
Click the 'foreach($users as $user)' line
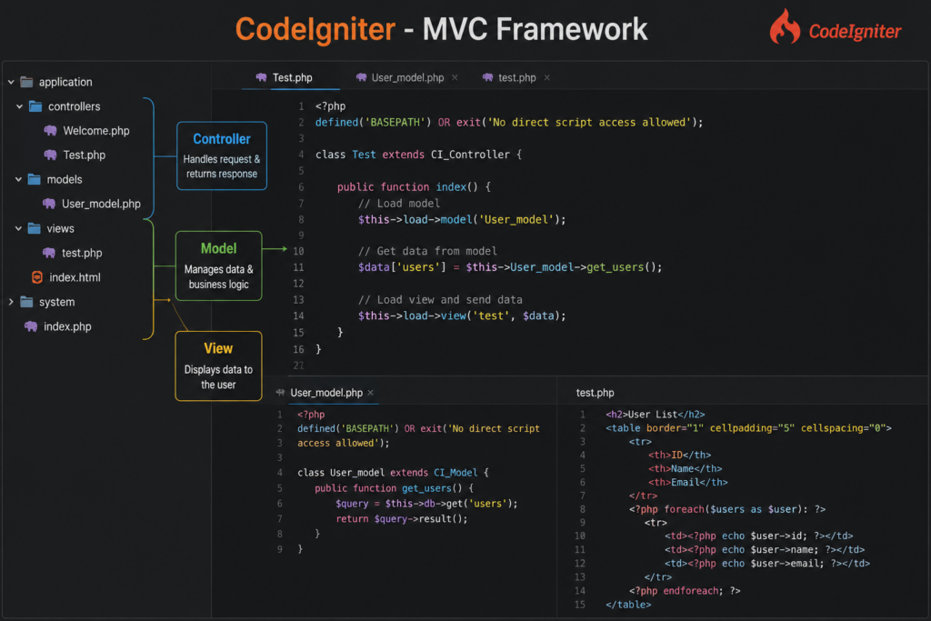(x=727, y=509)
